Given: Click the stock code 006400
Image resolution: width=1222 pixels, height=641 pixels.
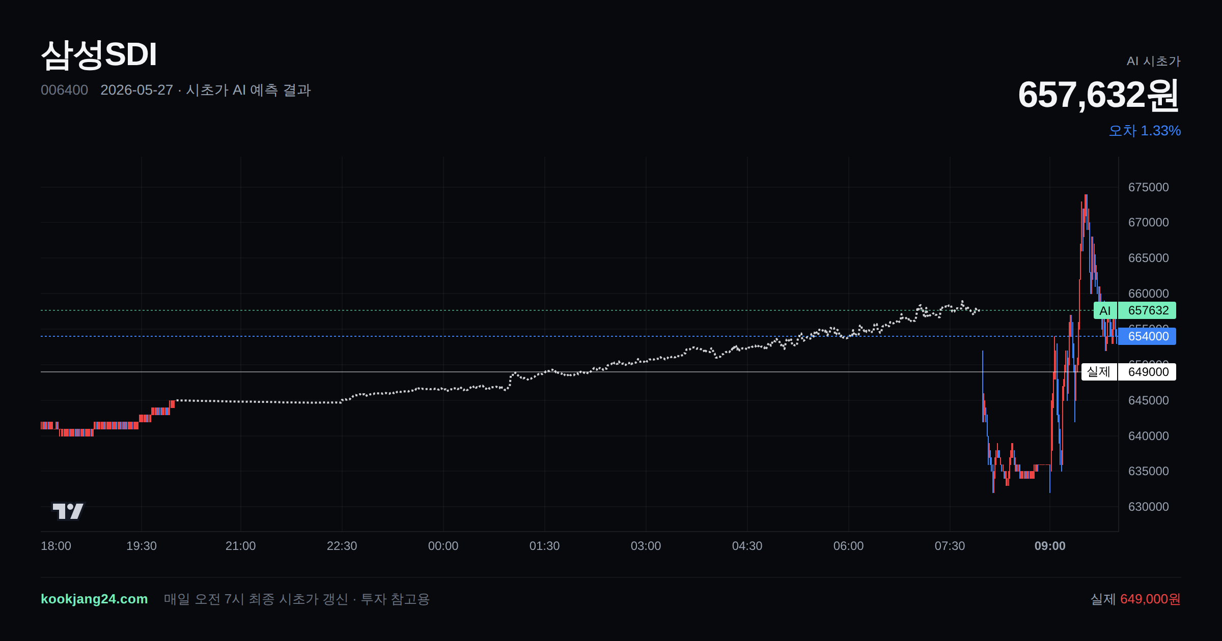Looking at the screenshot, I should [x=64, y=90].
